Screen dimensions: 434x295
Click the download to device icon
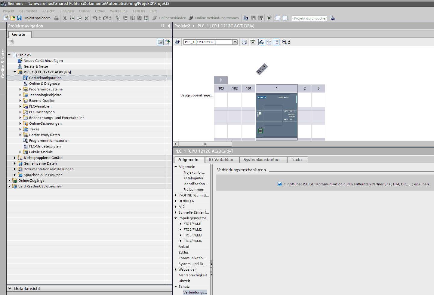(x=125, y=18)
